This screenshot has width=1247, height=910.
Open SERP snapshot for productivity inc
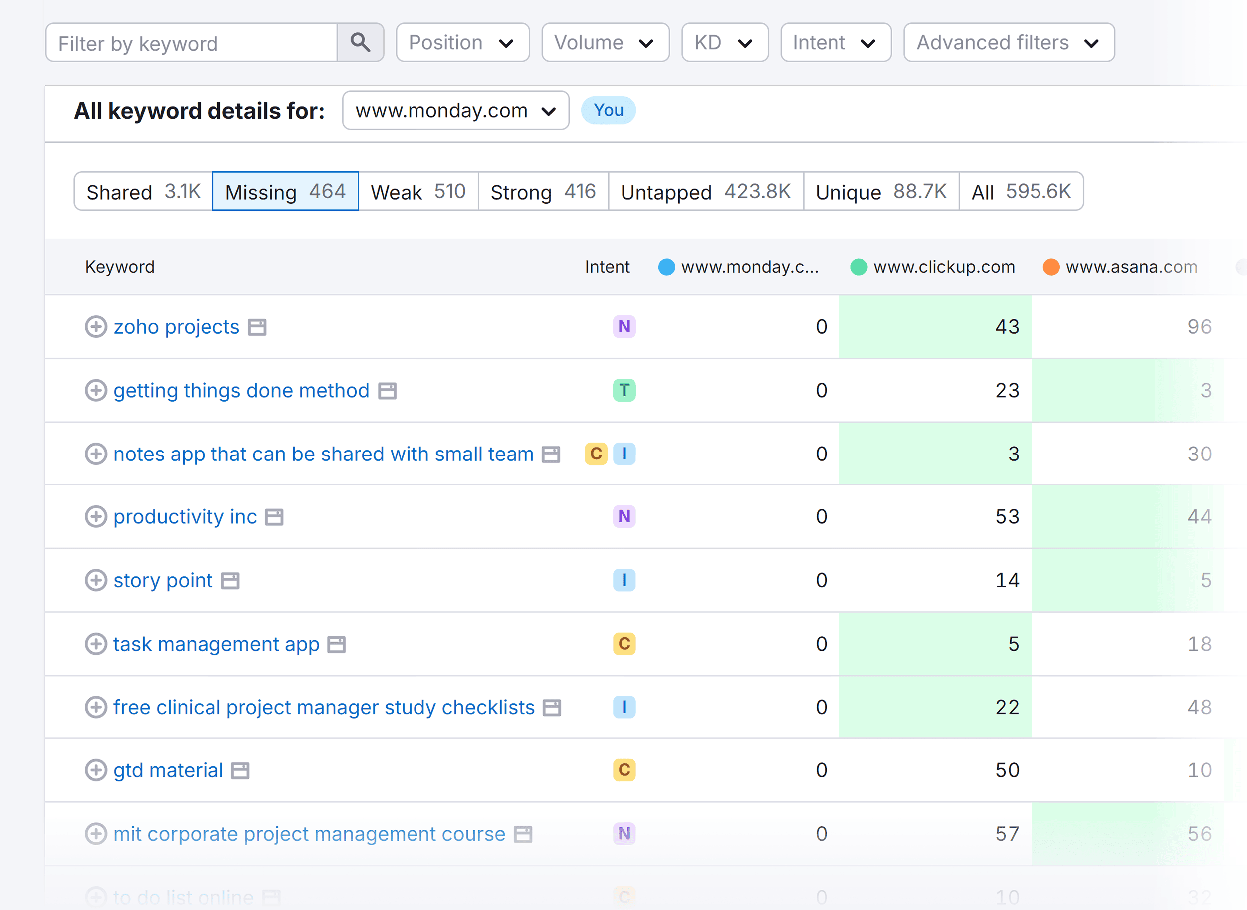click(x=274, y=517)
